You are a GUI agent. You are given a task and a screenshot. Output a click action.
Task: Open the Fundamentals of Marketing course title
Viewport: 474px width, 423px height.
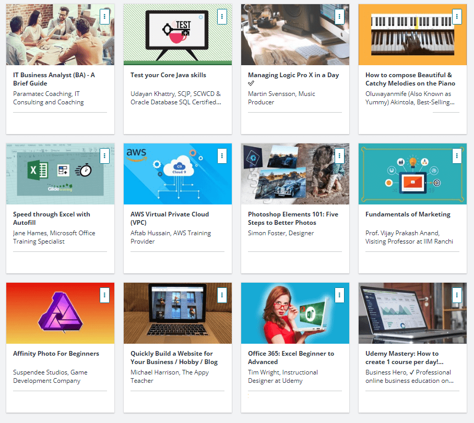click(x=408, y=214)
